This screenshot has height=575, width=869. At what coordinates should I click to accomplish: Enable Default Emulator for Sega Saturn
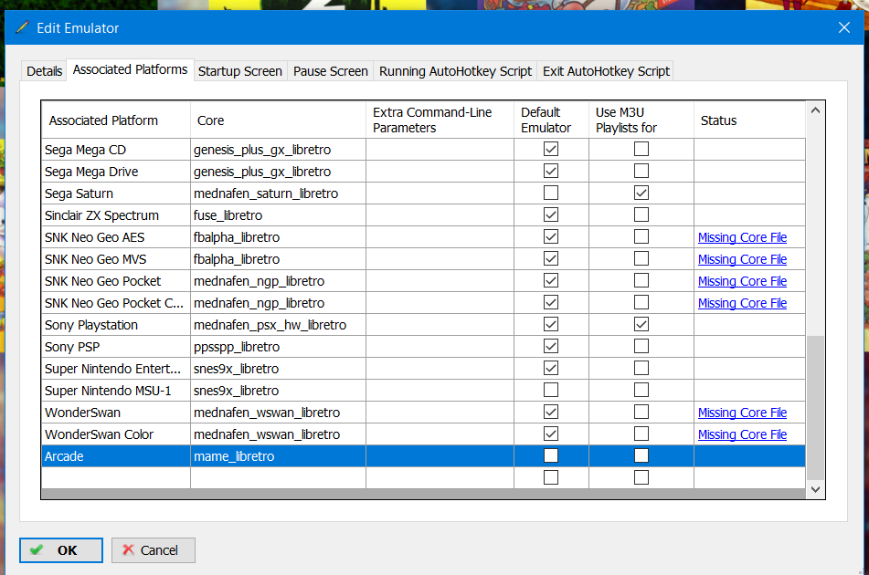(551, 193)
